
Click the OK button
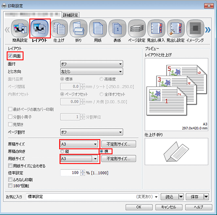139,207
